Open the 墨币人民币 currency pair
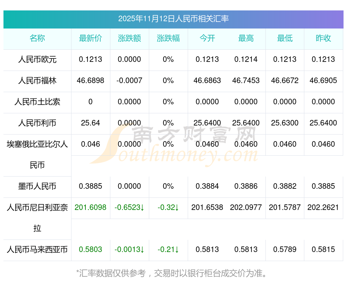The image size is (347, 284). coord(37,186)
